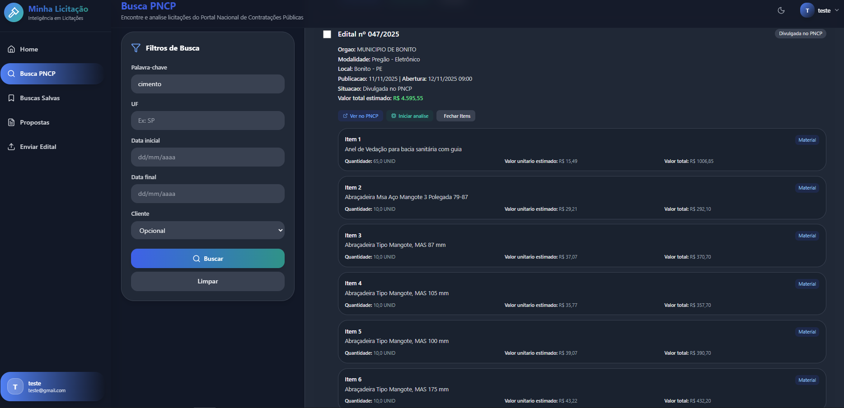Viewport: 844px width, 408px height.
Task: Check the box next to Edital nº 047/2025
Action: (x=327, y=34)
